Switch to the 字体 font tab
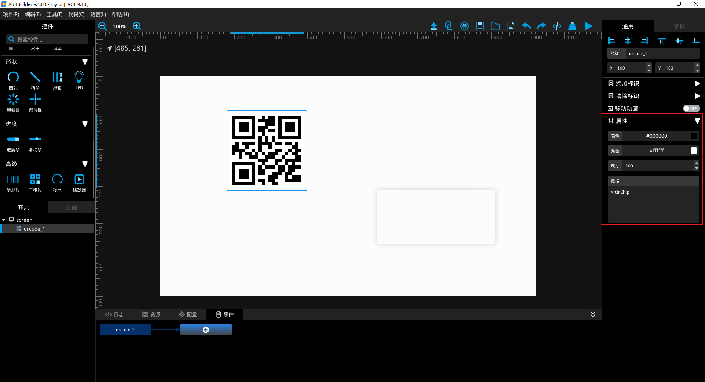 [679, 26]
